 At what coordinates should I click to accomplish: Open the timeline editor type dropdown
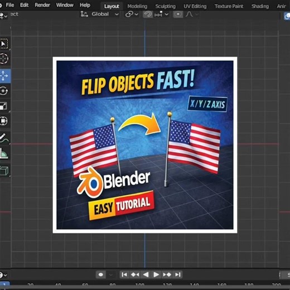click(3, 275)
